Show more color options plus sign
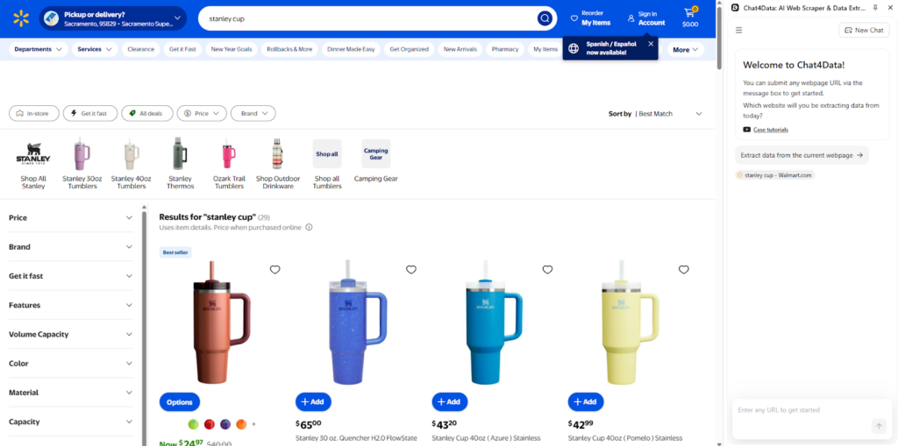Screen dimensions: 898x446 click(x=253, y=424)
